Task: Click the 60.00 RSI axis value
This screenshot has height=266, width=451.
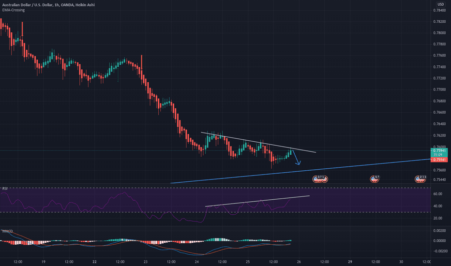Action: [x=437, y=194]
